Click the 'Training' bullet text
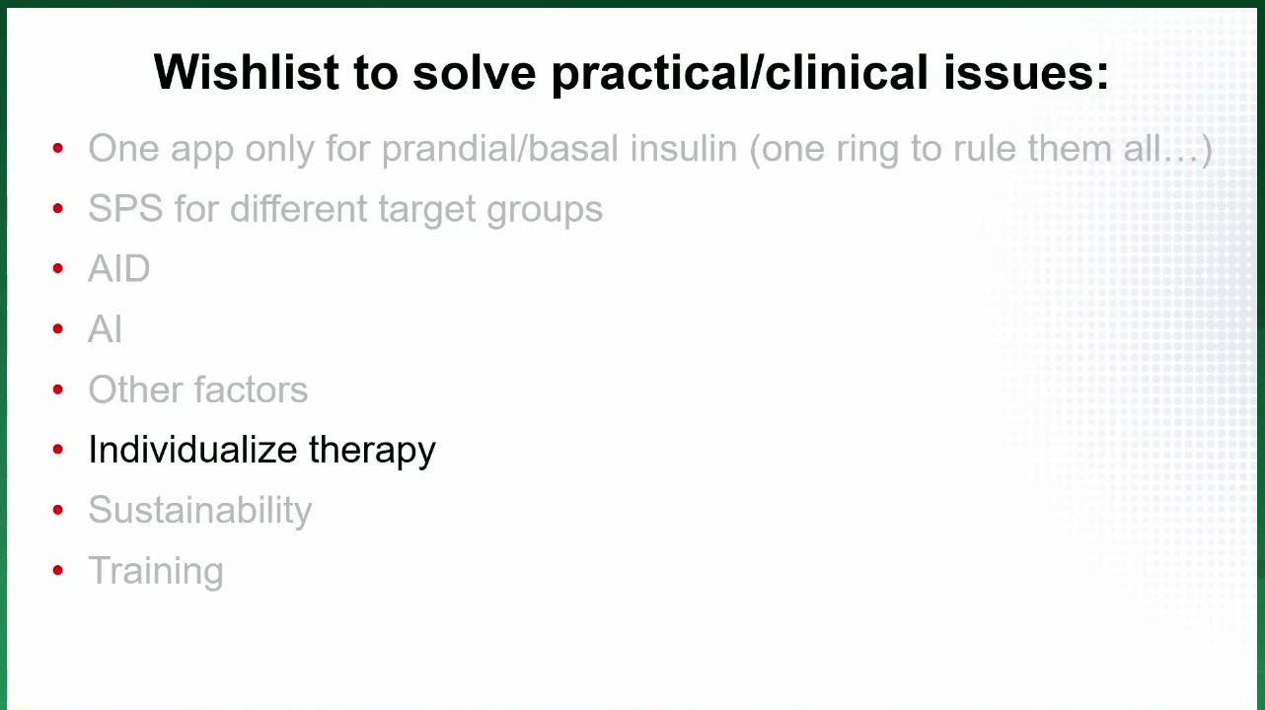This screenshot has width=1265, height=710. 156,570
